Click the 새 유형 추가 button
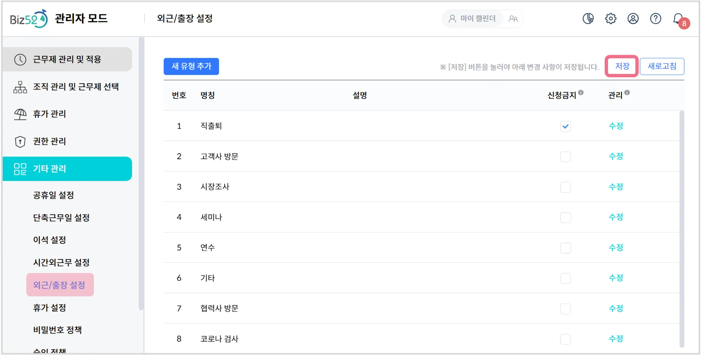702x357 pixels. pyautogui.click(x=191, y=66)
